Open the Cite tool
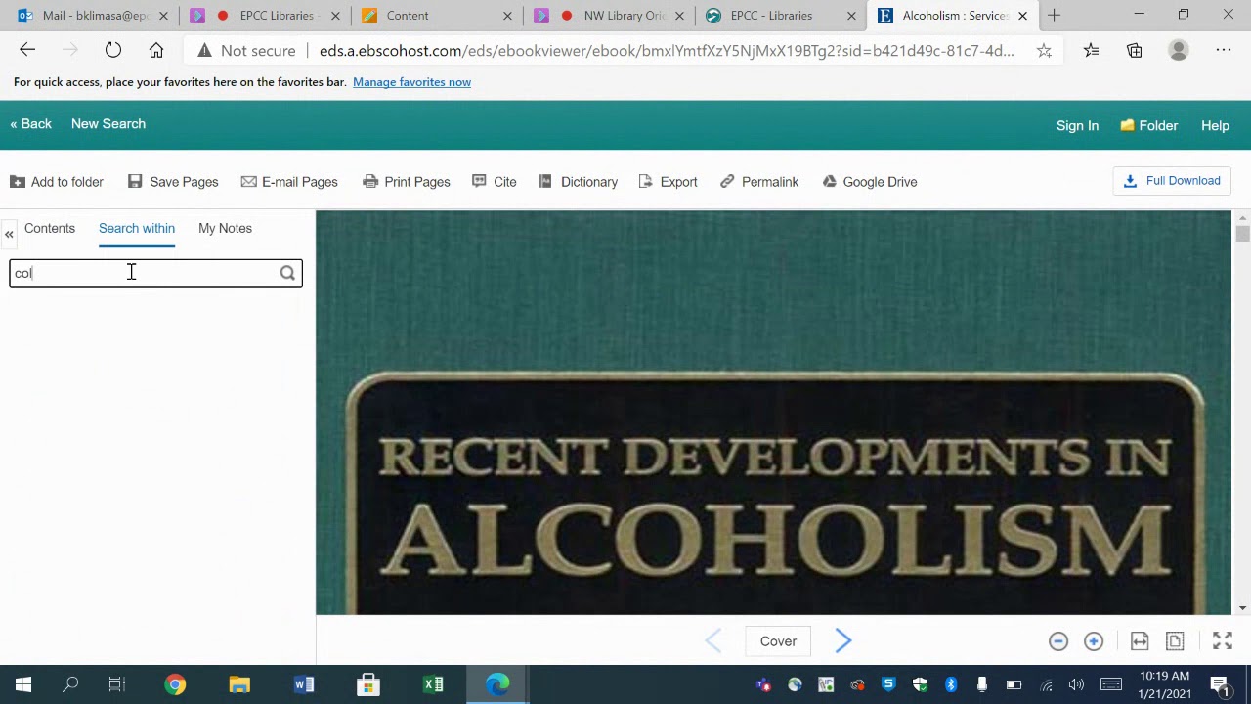The height and width of the screenshot is (704, 1251). 495,182
